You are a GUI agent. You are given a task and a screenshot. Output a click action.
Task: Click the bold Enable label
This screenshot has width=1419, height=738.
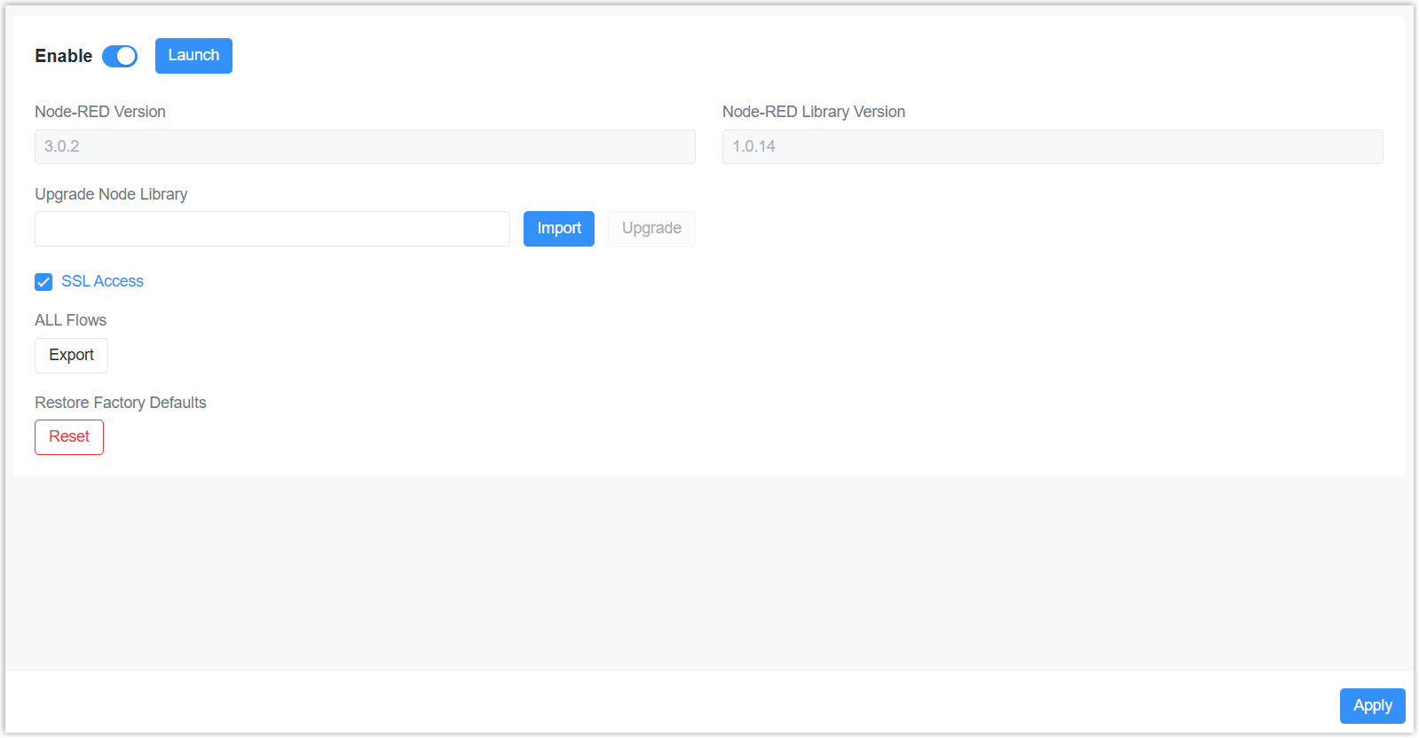(63, 56)
